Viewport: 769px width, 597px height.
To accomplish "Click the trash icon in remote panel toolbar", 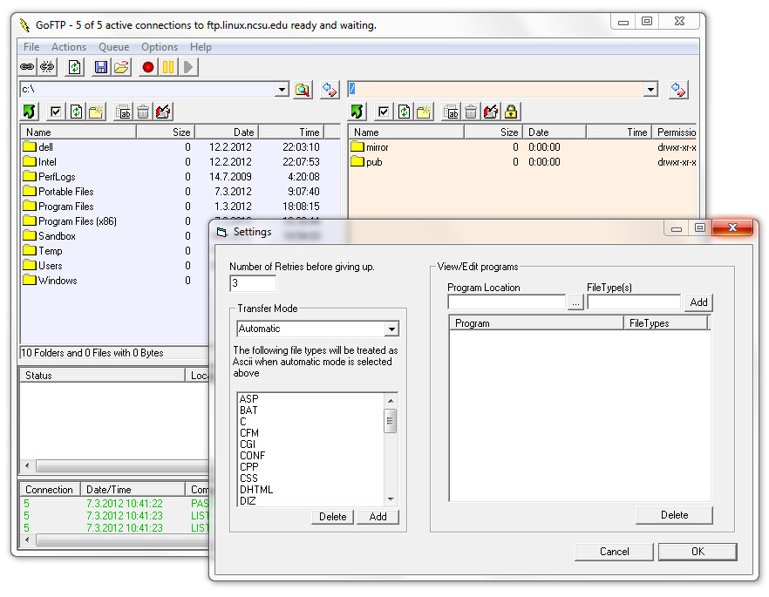I will (x=470, y=112).
